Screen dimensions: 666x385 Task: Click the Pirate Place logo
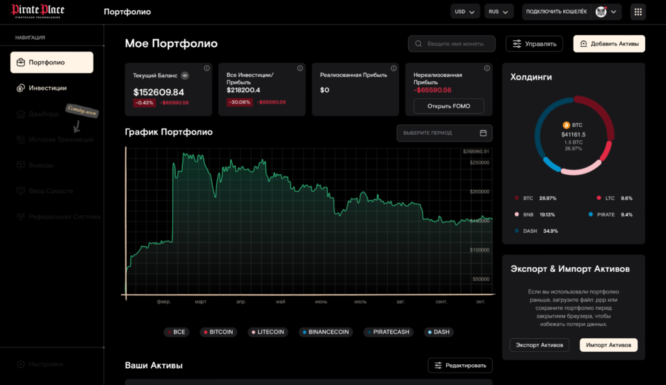(39, 12)
